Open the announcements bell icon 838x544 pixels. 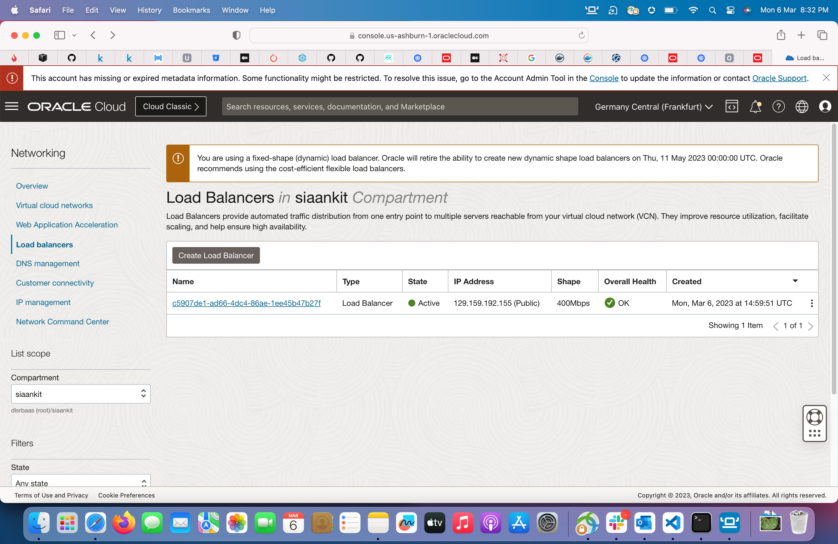coord(755,106)
